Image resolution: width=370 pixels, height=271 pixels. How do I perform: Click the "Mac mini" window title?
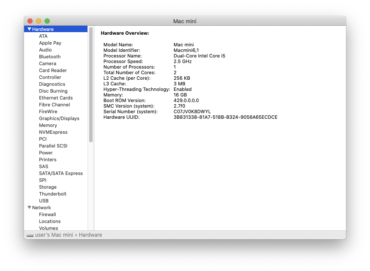click(x=185, y=21)
